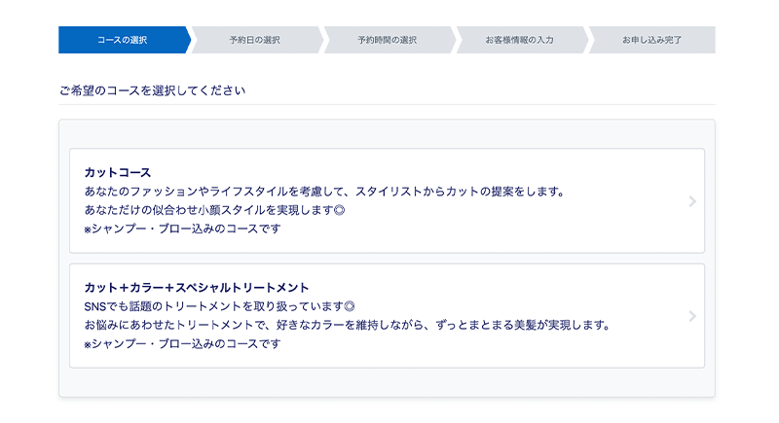The image size is (779, 423).
Task: Open the 予約時間の選択 step
Action: (x=387, y=40)
